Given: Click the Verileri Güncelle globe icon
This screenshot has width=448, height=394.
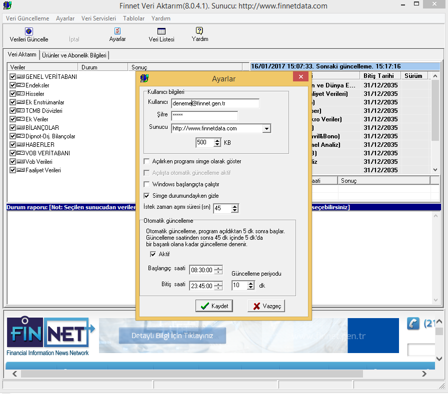Looking at the screenshot, I should pyautogui.click(x=29, y=31).
